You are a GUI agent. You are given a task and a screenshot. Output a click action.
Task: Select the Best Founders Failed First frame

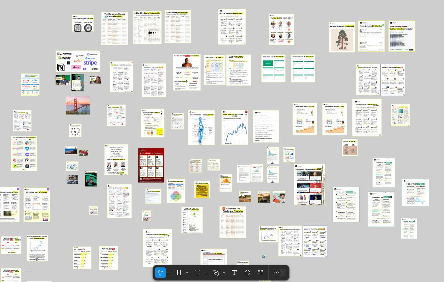[232, 27]
